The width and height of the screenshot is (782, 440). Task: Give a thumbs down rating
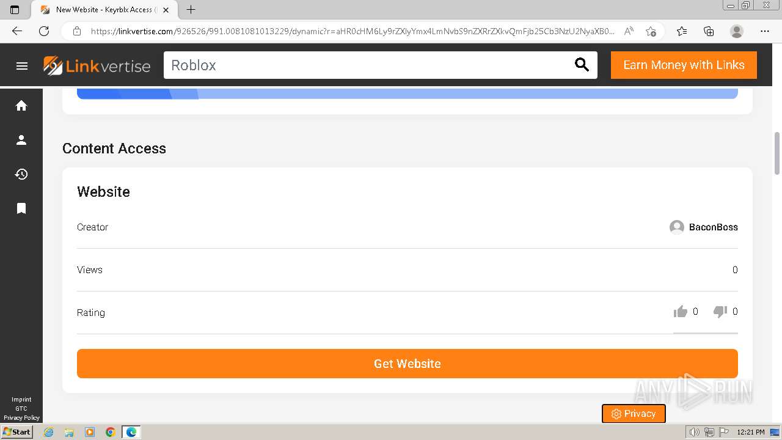tap(720, 312)
